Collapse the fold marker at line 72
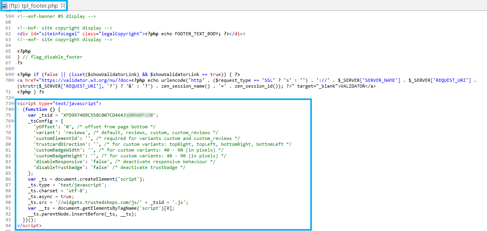 (13, 98)
